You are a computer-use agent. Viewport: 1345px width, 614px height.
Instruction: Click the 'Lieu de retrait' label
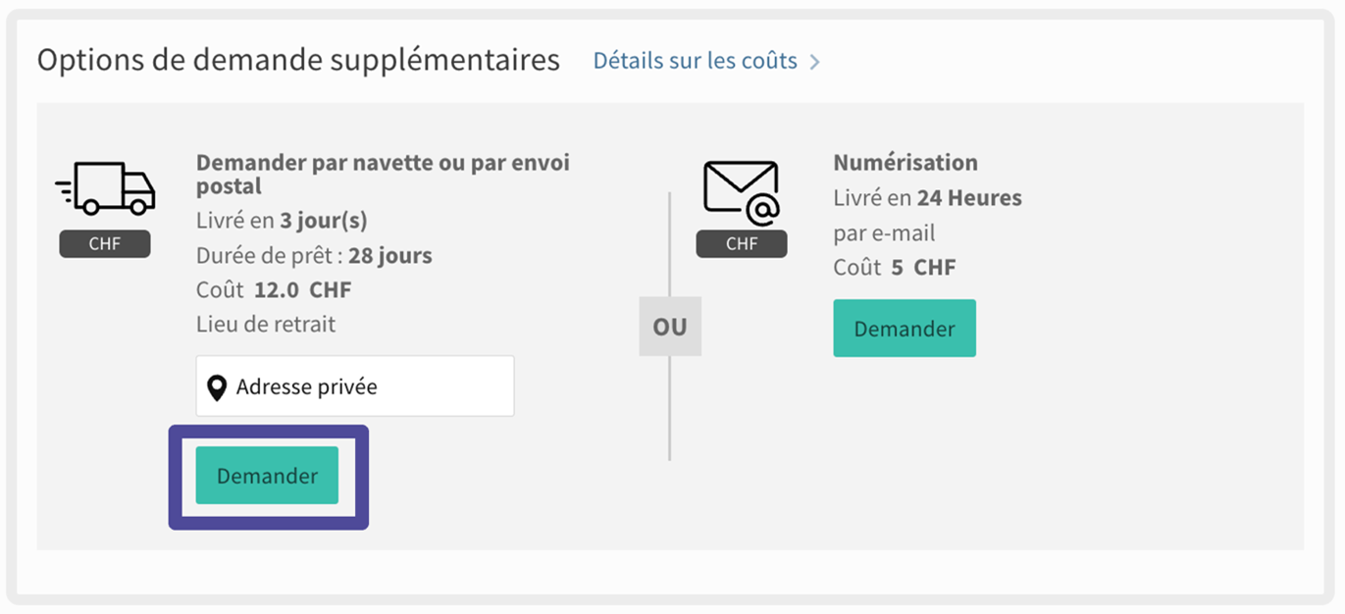pos(266,324)
